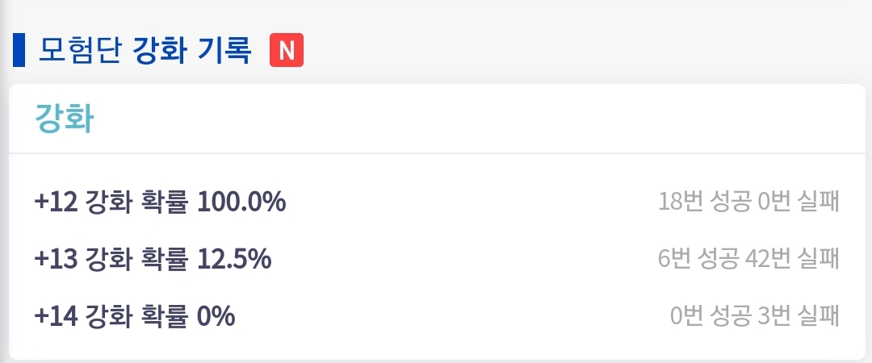This screenshot has height=363, width=872.
Task: Click the +14 enhancement level label
Action: pyautogui.click(x=56, y=317)
